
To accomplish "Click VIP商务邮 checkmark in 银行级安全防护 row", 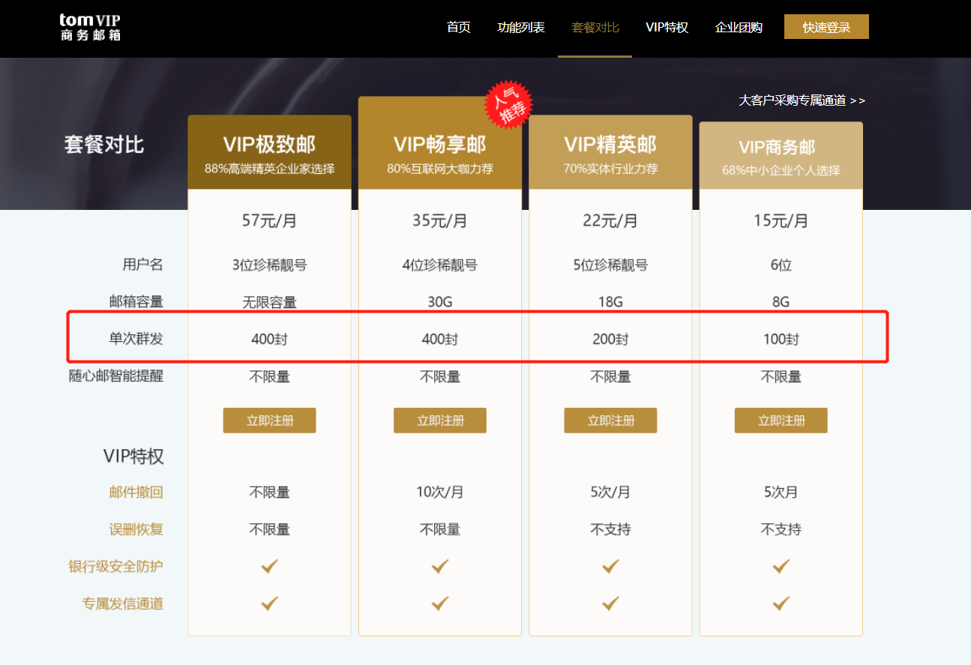I will point(781,566).
